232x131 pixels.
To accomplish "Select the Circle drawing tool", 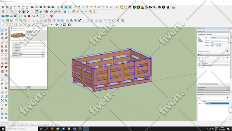I will pos(2,51).
